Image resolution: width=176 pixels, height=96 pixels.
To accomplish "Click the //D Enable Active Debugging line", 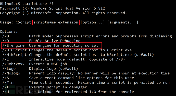I will 41,41.
